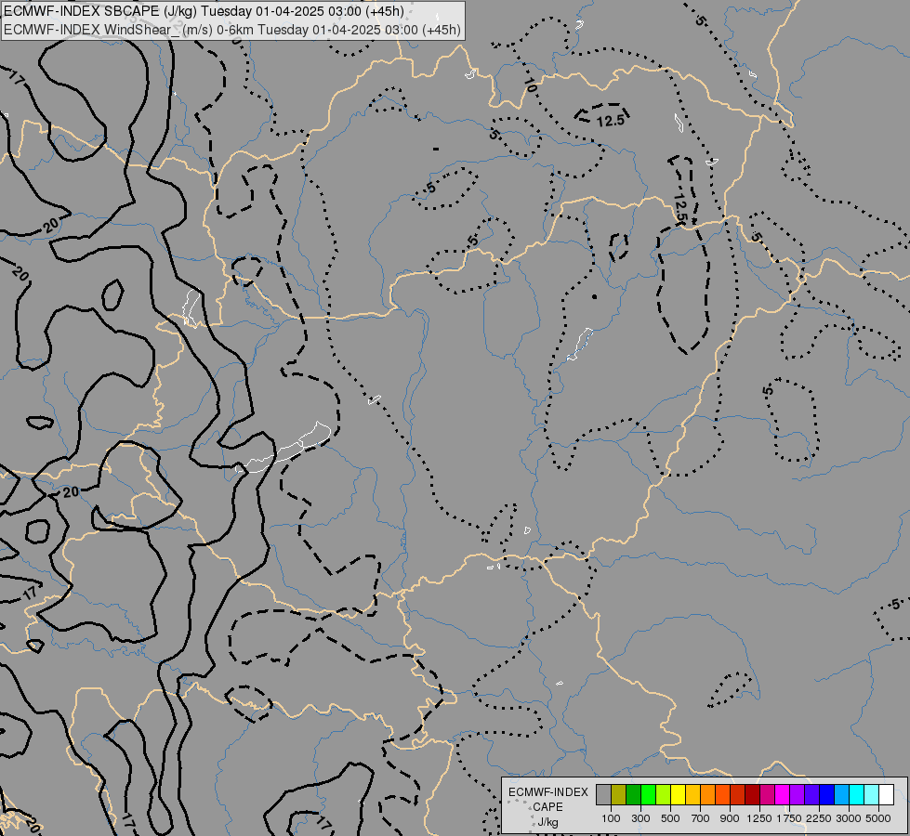Click the 1750 tick label in legend
The image size is (910, 836).
[789, 818]
